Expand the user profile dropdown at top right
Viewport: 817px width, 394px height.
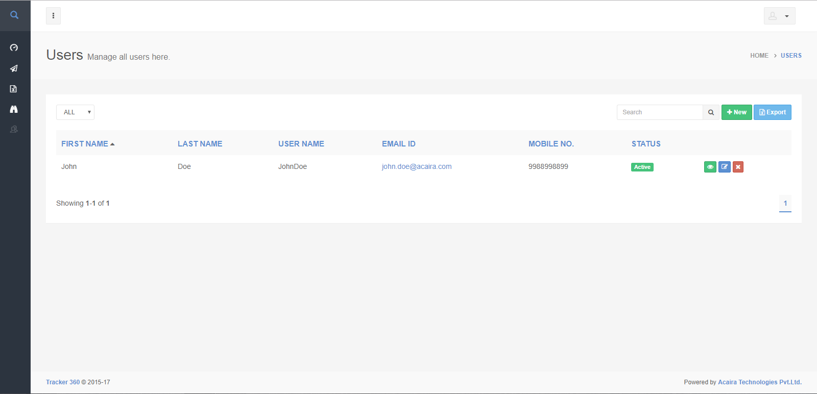(779, 16)
